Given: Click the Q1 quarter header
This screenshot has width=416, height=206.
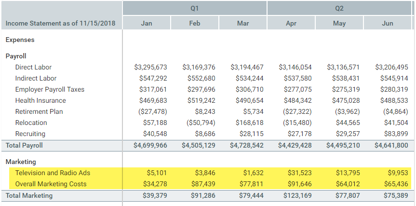Looking at the screenshot, I should (194, 8).
